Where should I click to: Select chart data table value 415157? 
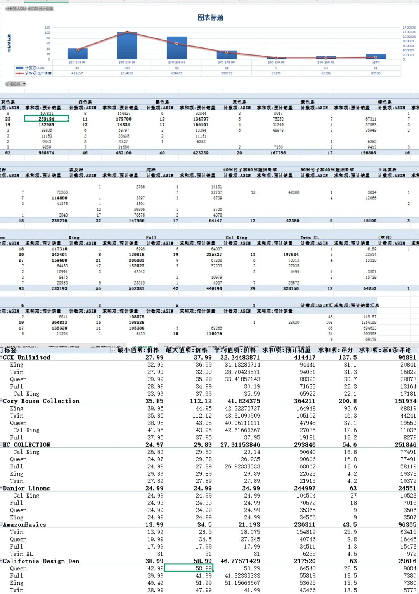(77, 73)
